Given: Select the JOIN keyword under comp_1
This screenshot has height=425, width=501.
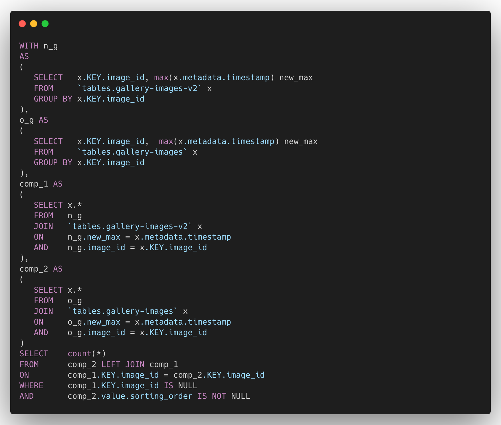Looking at the screenshot, I should (x=43, y=226).
